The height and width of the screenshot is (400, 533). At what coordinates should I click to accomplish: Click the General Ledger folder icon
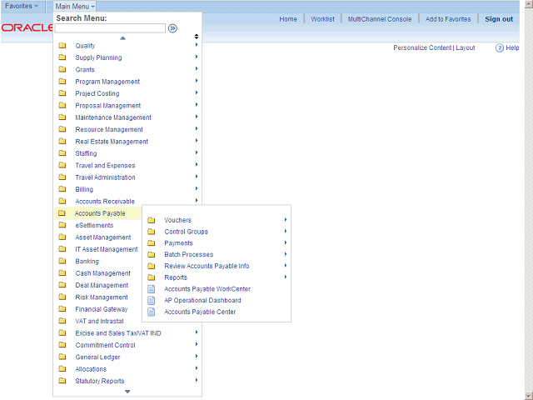click(62, 357)
